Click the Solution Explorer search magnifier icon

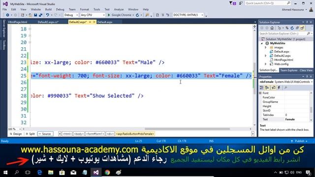tap(309, 33)
